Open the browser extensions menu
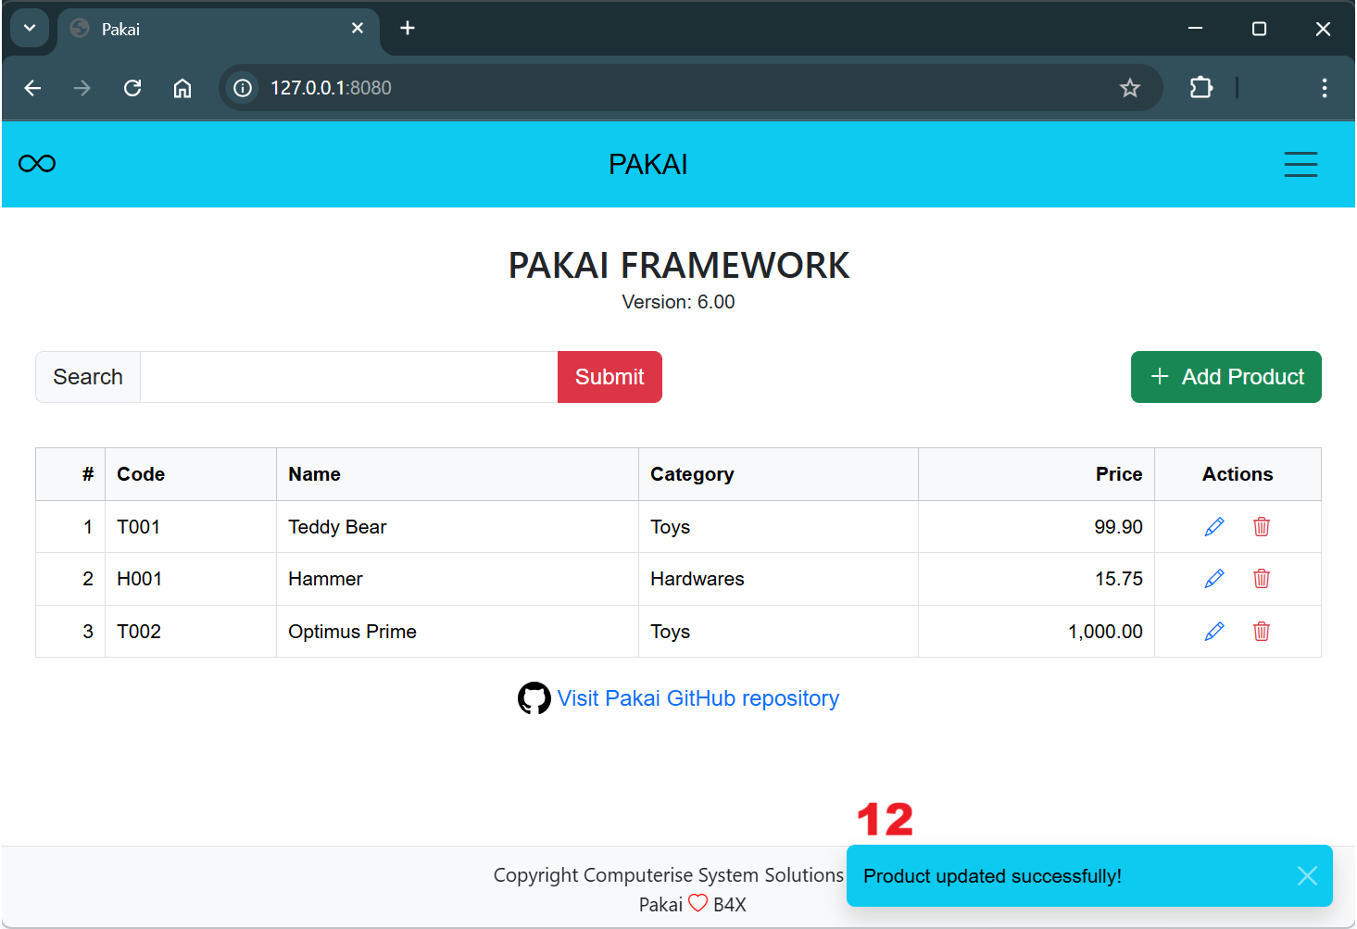The height and width of the screenshot is (929, 1357). (1201, 88)
